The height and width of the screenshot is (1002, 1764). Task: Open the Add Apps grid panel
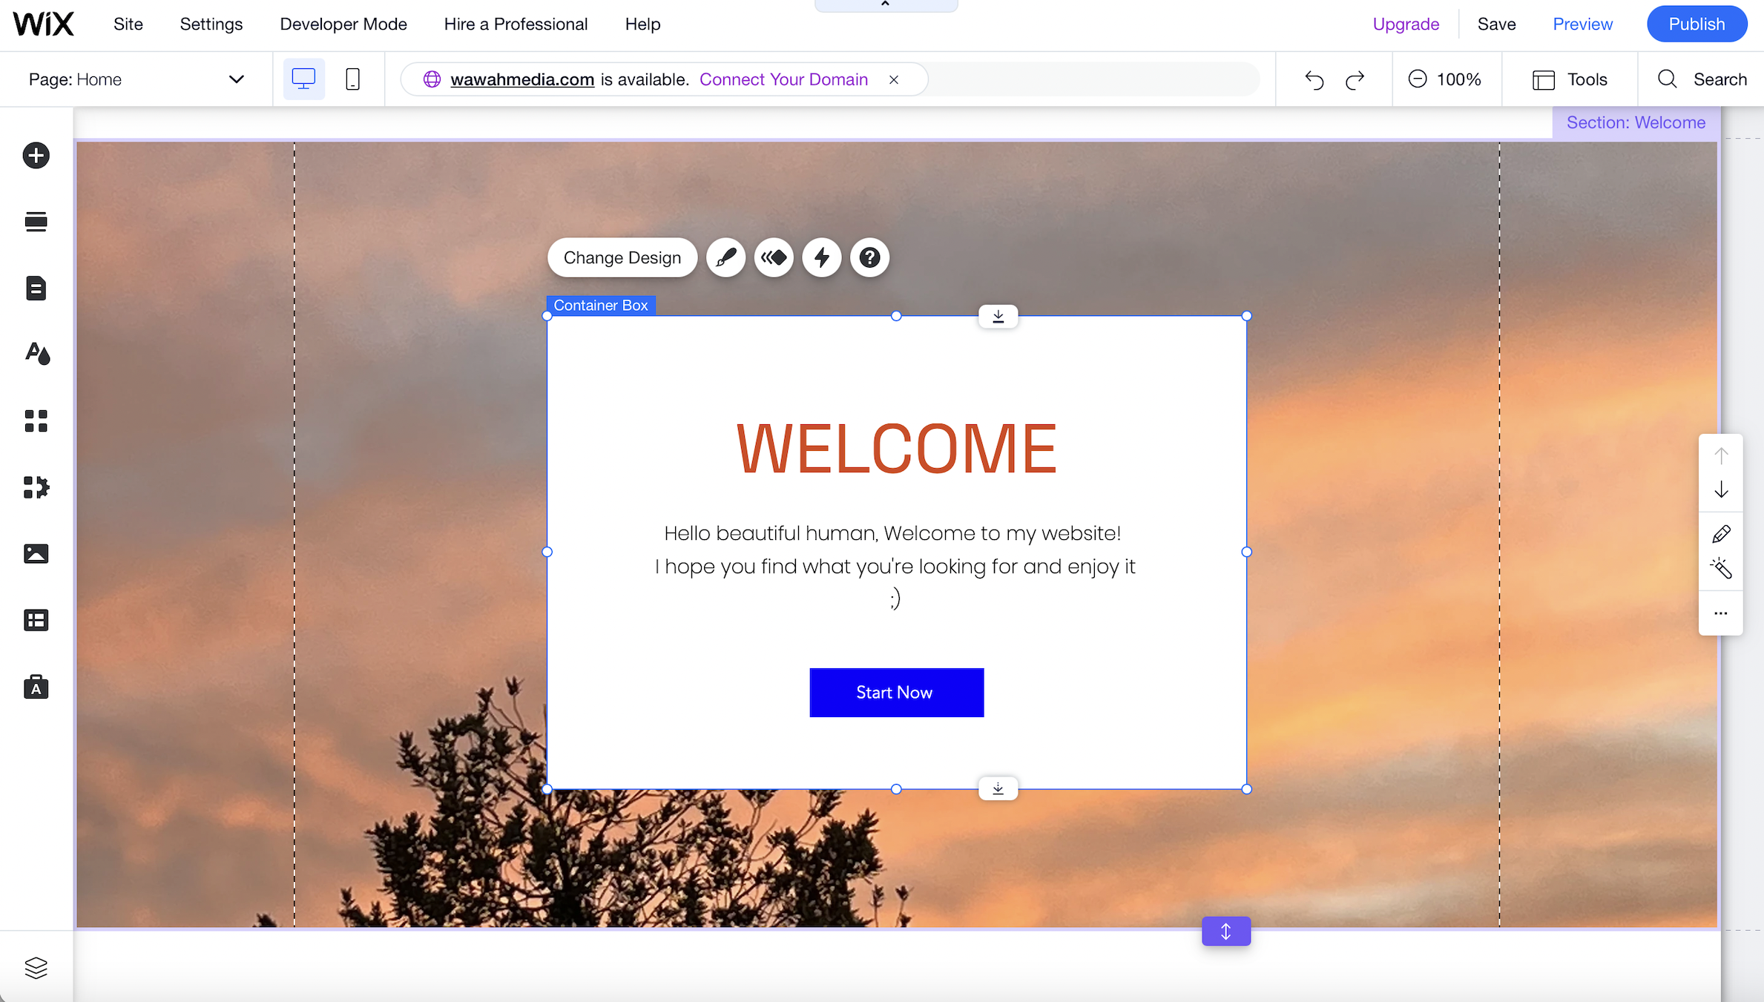coord(36,421)
